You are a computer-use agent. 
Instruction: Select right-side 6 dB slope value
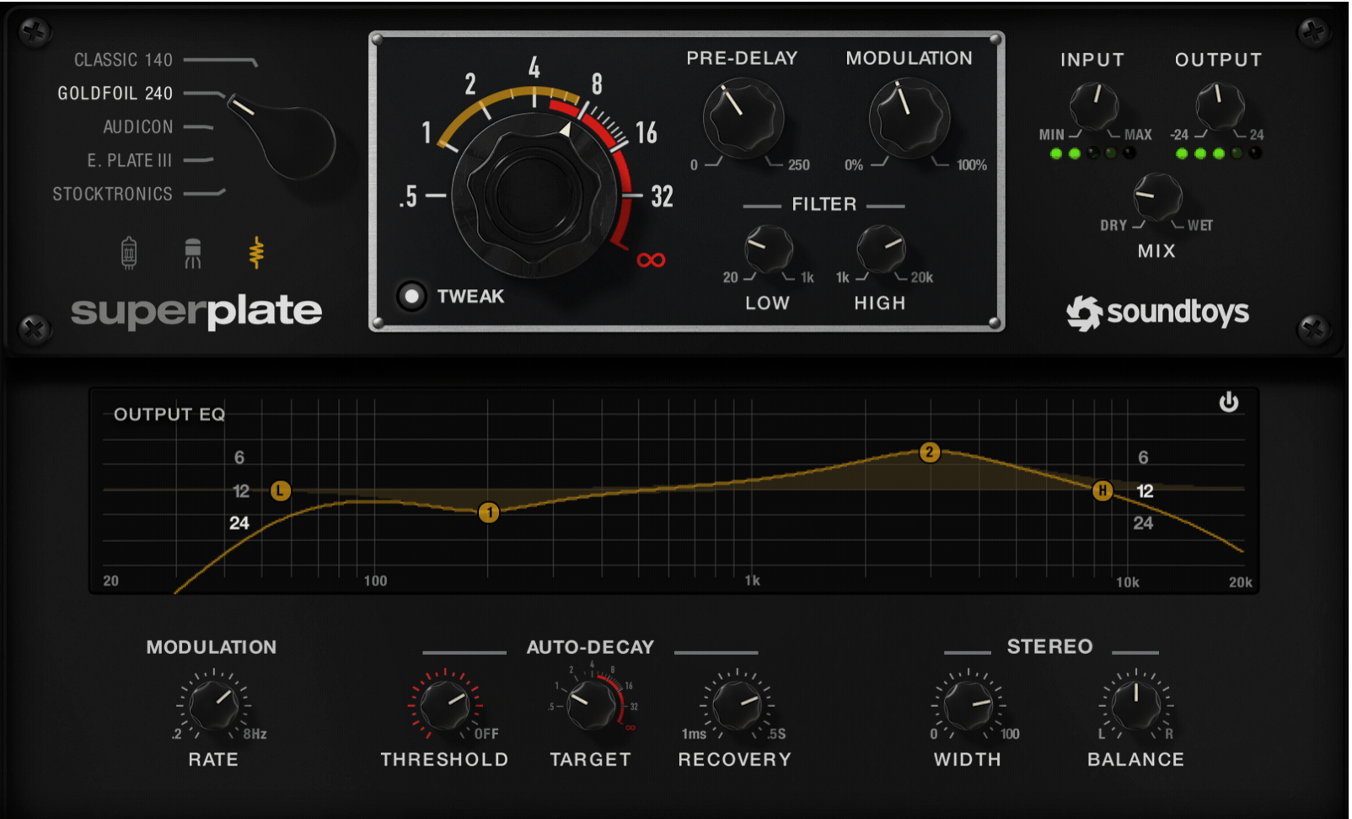pos(1143,458)
